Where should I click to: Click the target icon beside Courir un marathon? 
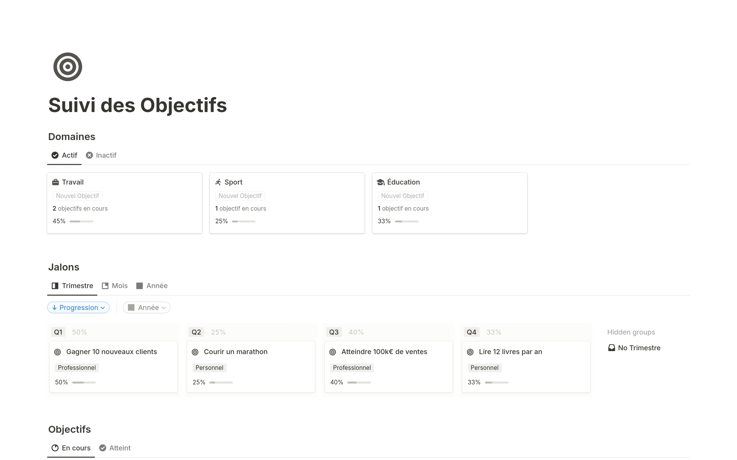(196, 351)
